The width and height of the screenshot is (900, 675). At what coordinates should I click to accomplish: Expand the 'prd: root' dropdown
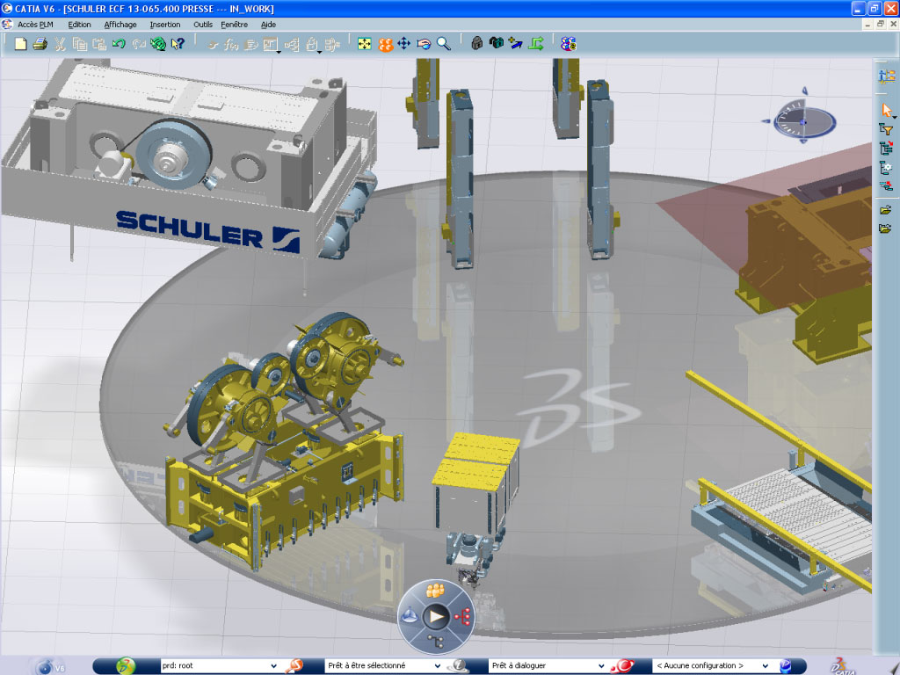(x=273, y=666)
